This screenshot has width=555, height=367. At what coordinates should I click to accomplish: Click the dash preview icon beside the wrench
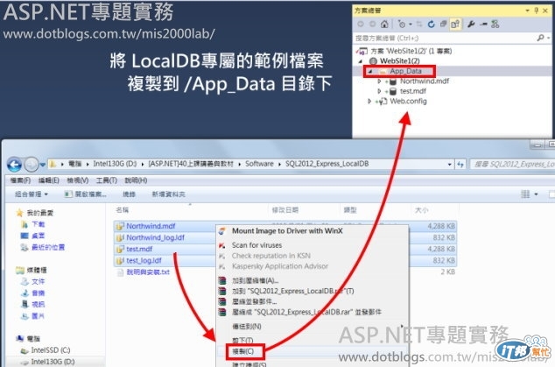pos(483,25)
